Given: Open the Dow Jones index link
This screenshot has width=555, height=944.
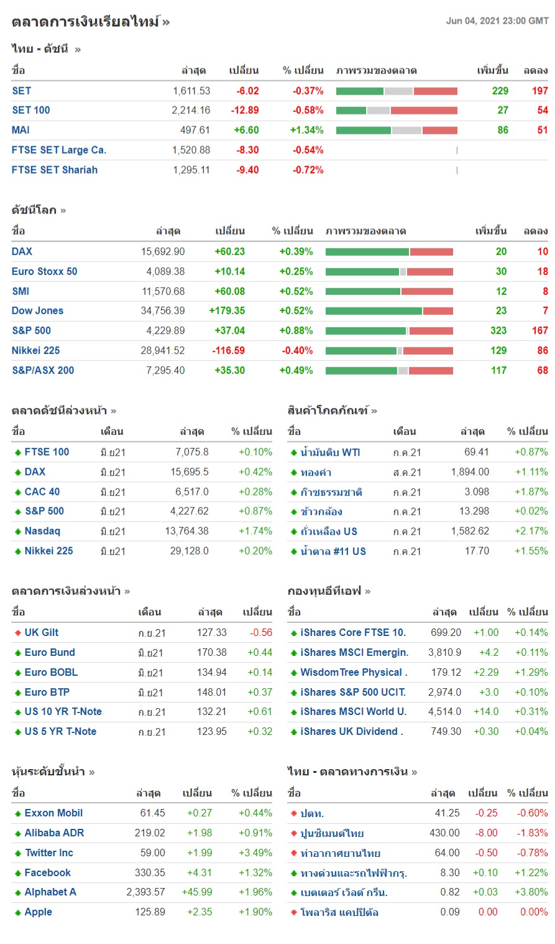Looking at the screenshot, I should [37, 311].
